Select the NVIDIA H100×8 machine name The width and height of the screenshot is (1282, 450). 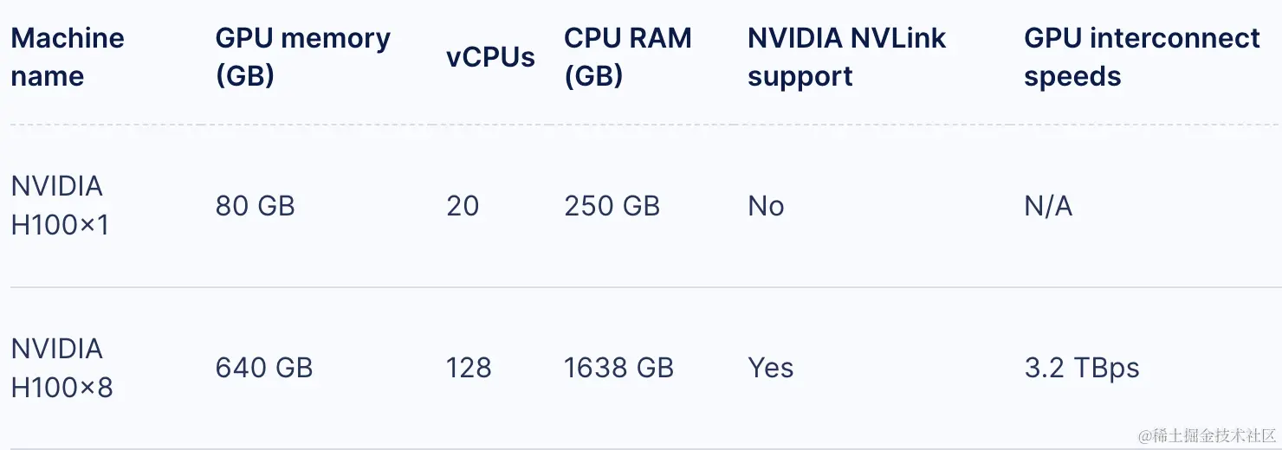(x=62, y=368)
